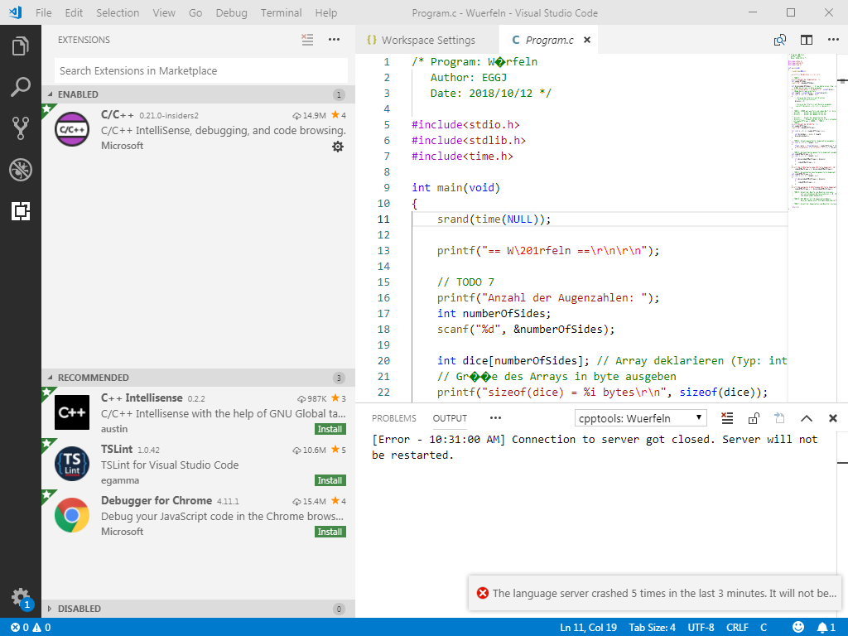
Task: Open panel tabs overflow ellipsis
Action: point(495,418)
